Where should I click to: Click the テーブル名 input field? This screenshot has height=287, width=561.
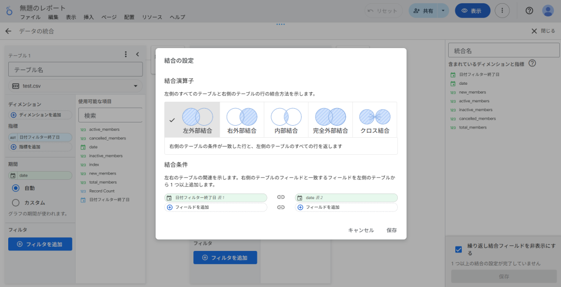[76, 69]
